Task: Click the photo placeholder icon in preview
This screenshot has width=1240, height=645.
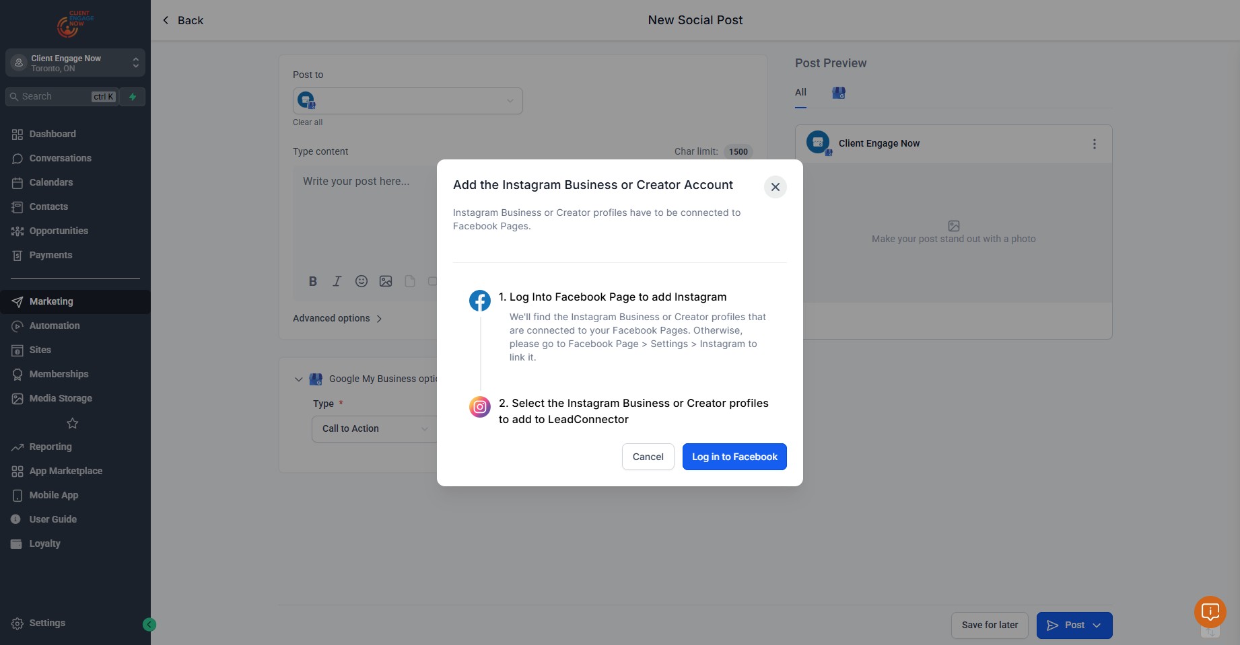Action: [x=954, y=226]
